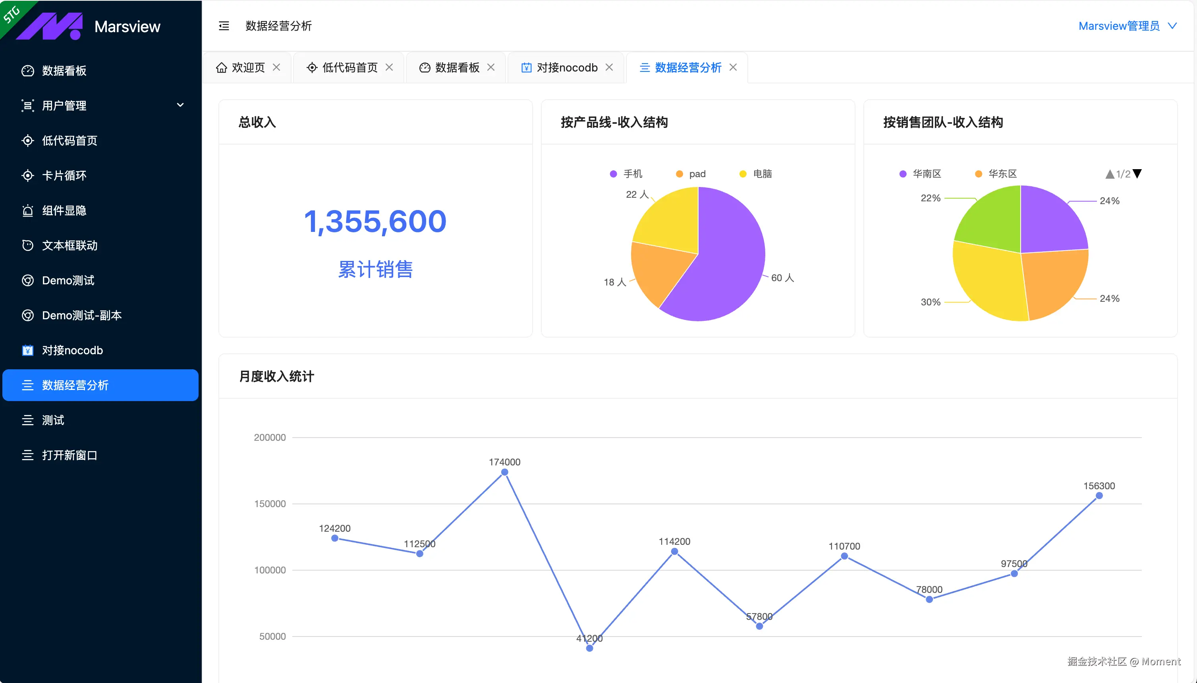Click the Marsview logo

(x=50, y=26)
